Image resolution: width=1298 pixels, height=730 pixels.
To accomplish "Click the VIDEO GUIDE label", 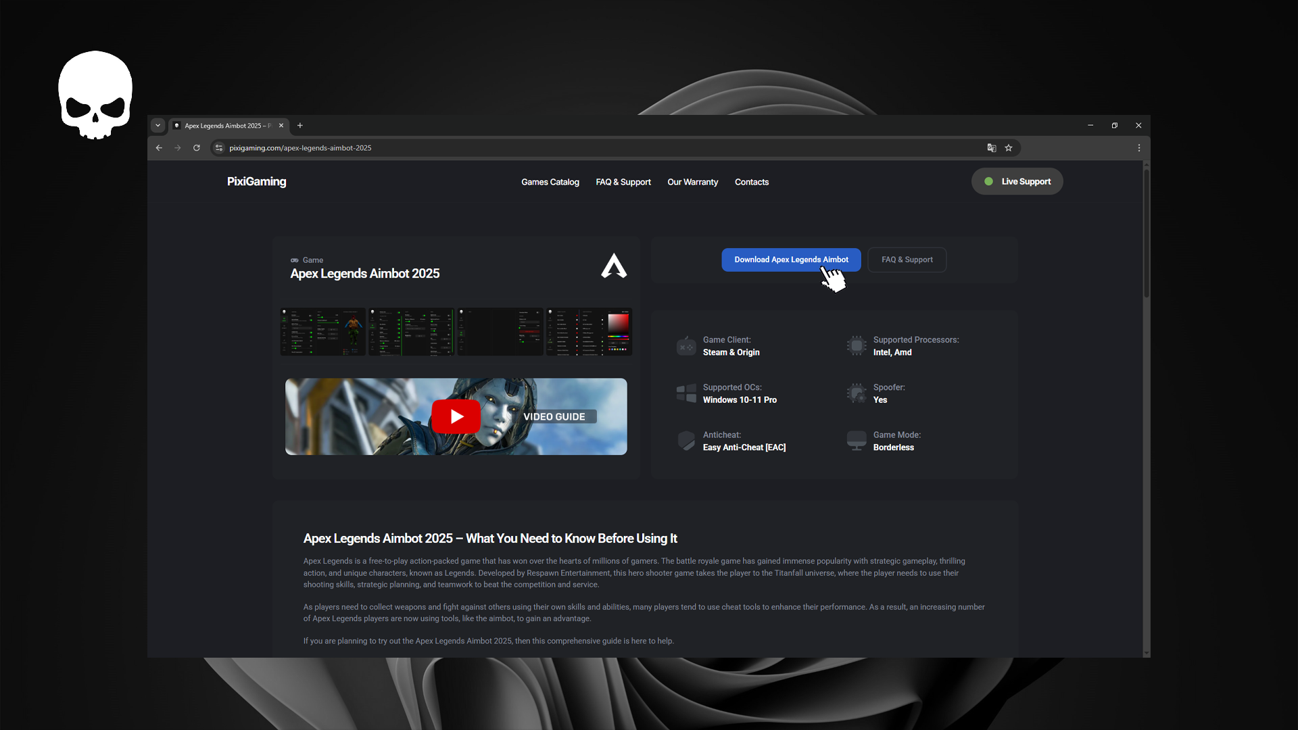I will coord(554,417).
